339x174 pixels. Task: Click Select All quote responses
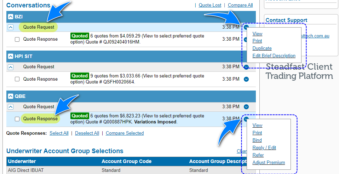(x=59, y=133)
